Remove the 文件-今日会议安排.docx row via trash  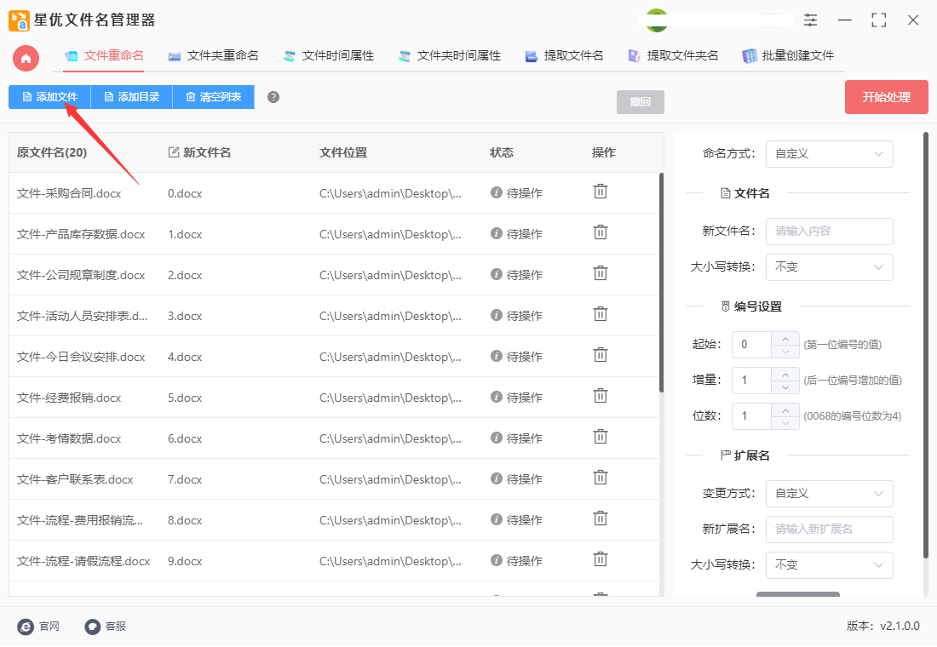click(600, 356)
